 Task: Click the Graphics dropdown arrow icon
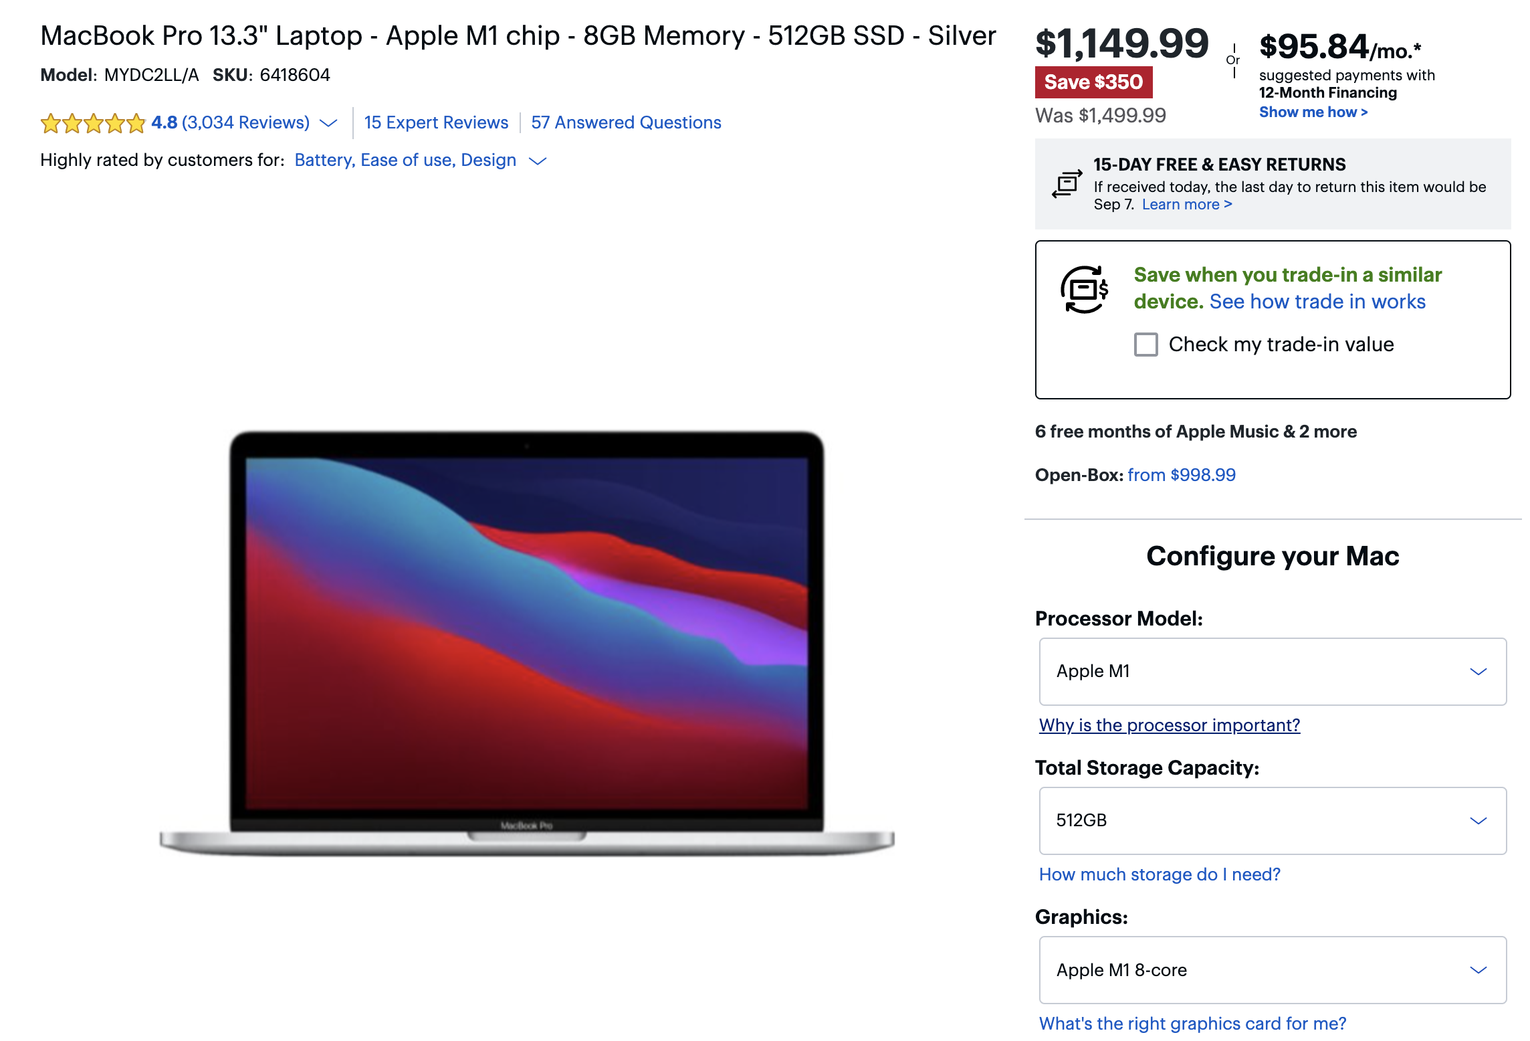[1479, 970]
